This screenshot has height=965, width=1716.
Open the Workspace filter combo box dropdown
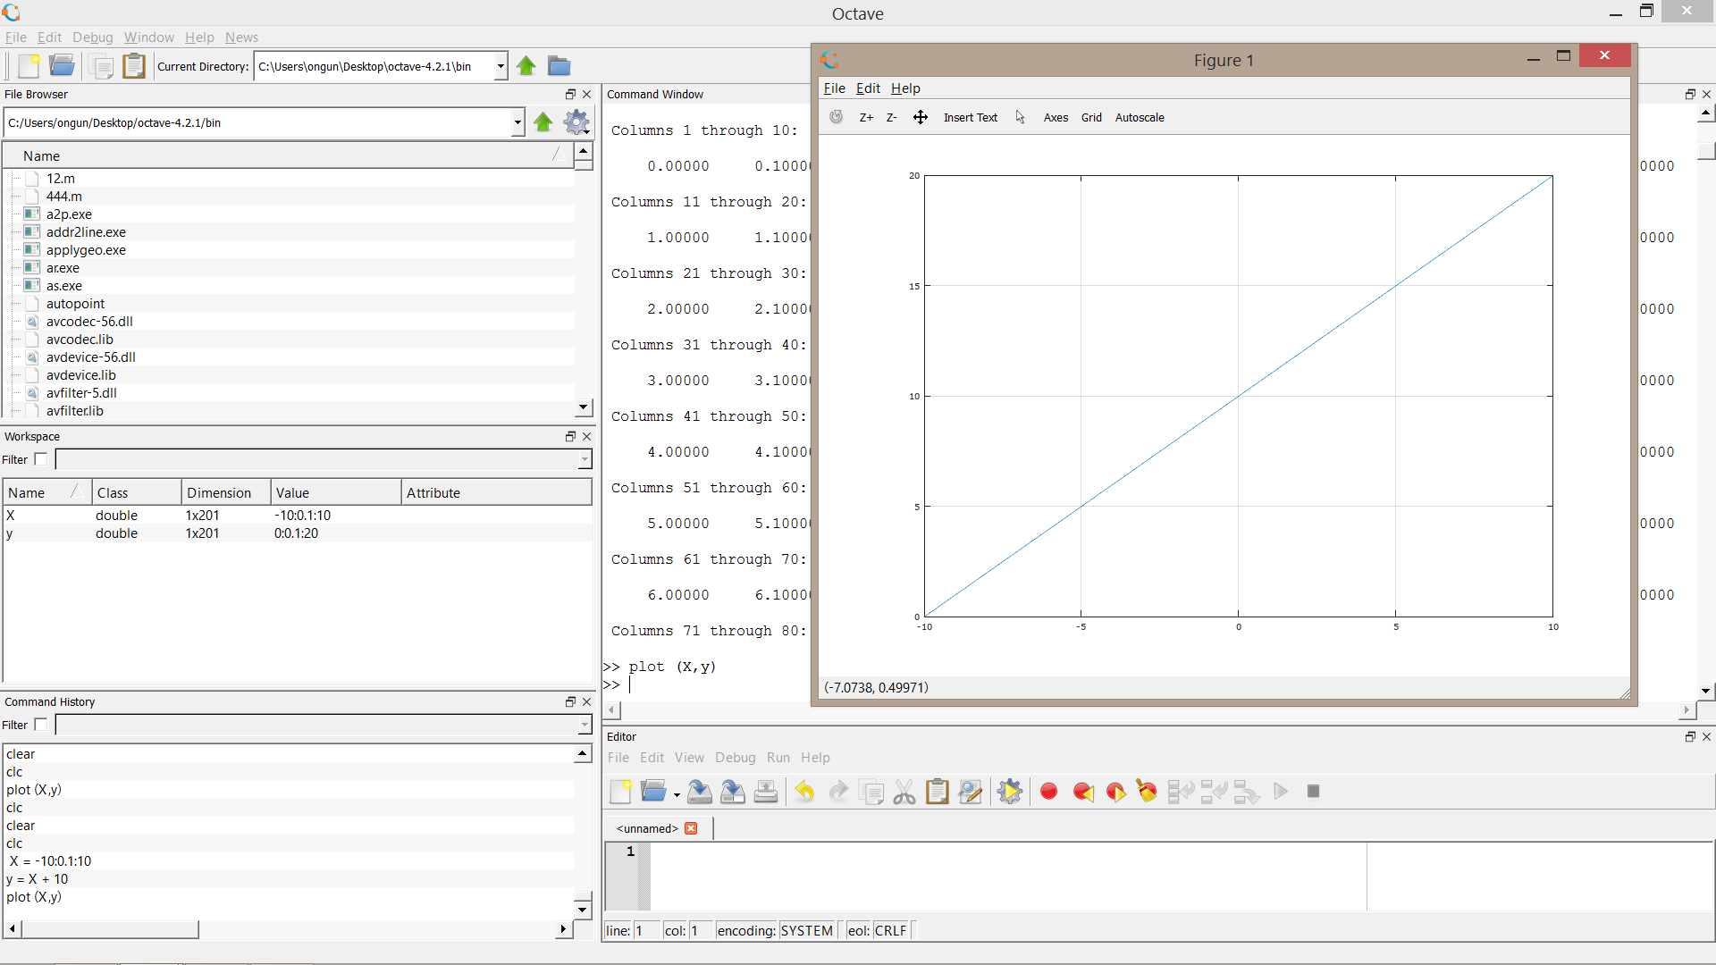[x=585, y=459]
